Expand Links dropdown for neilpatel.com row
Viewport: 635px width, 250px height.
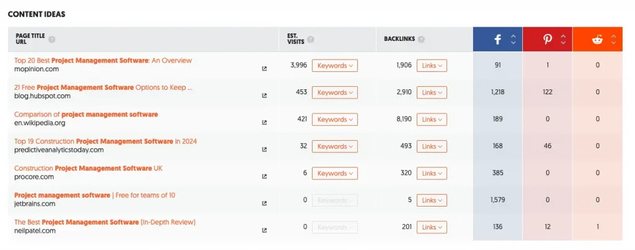(432, 227)
